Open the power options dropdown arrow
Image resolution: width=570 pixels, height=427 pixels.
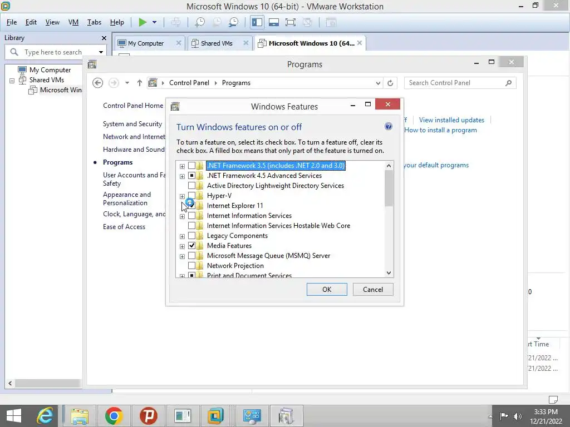pos(155,22)
